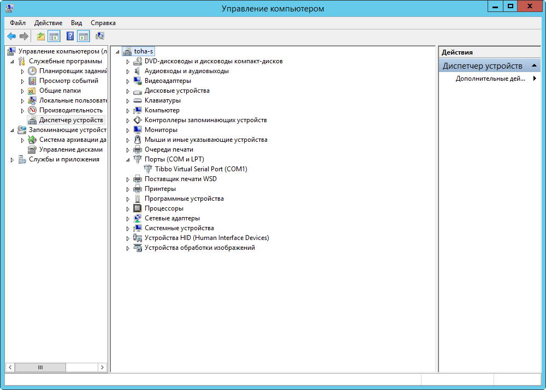
Task: Toggle the console tree show/hide button
Action: tap(54, 37)
